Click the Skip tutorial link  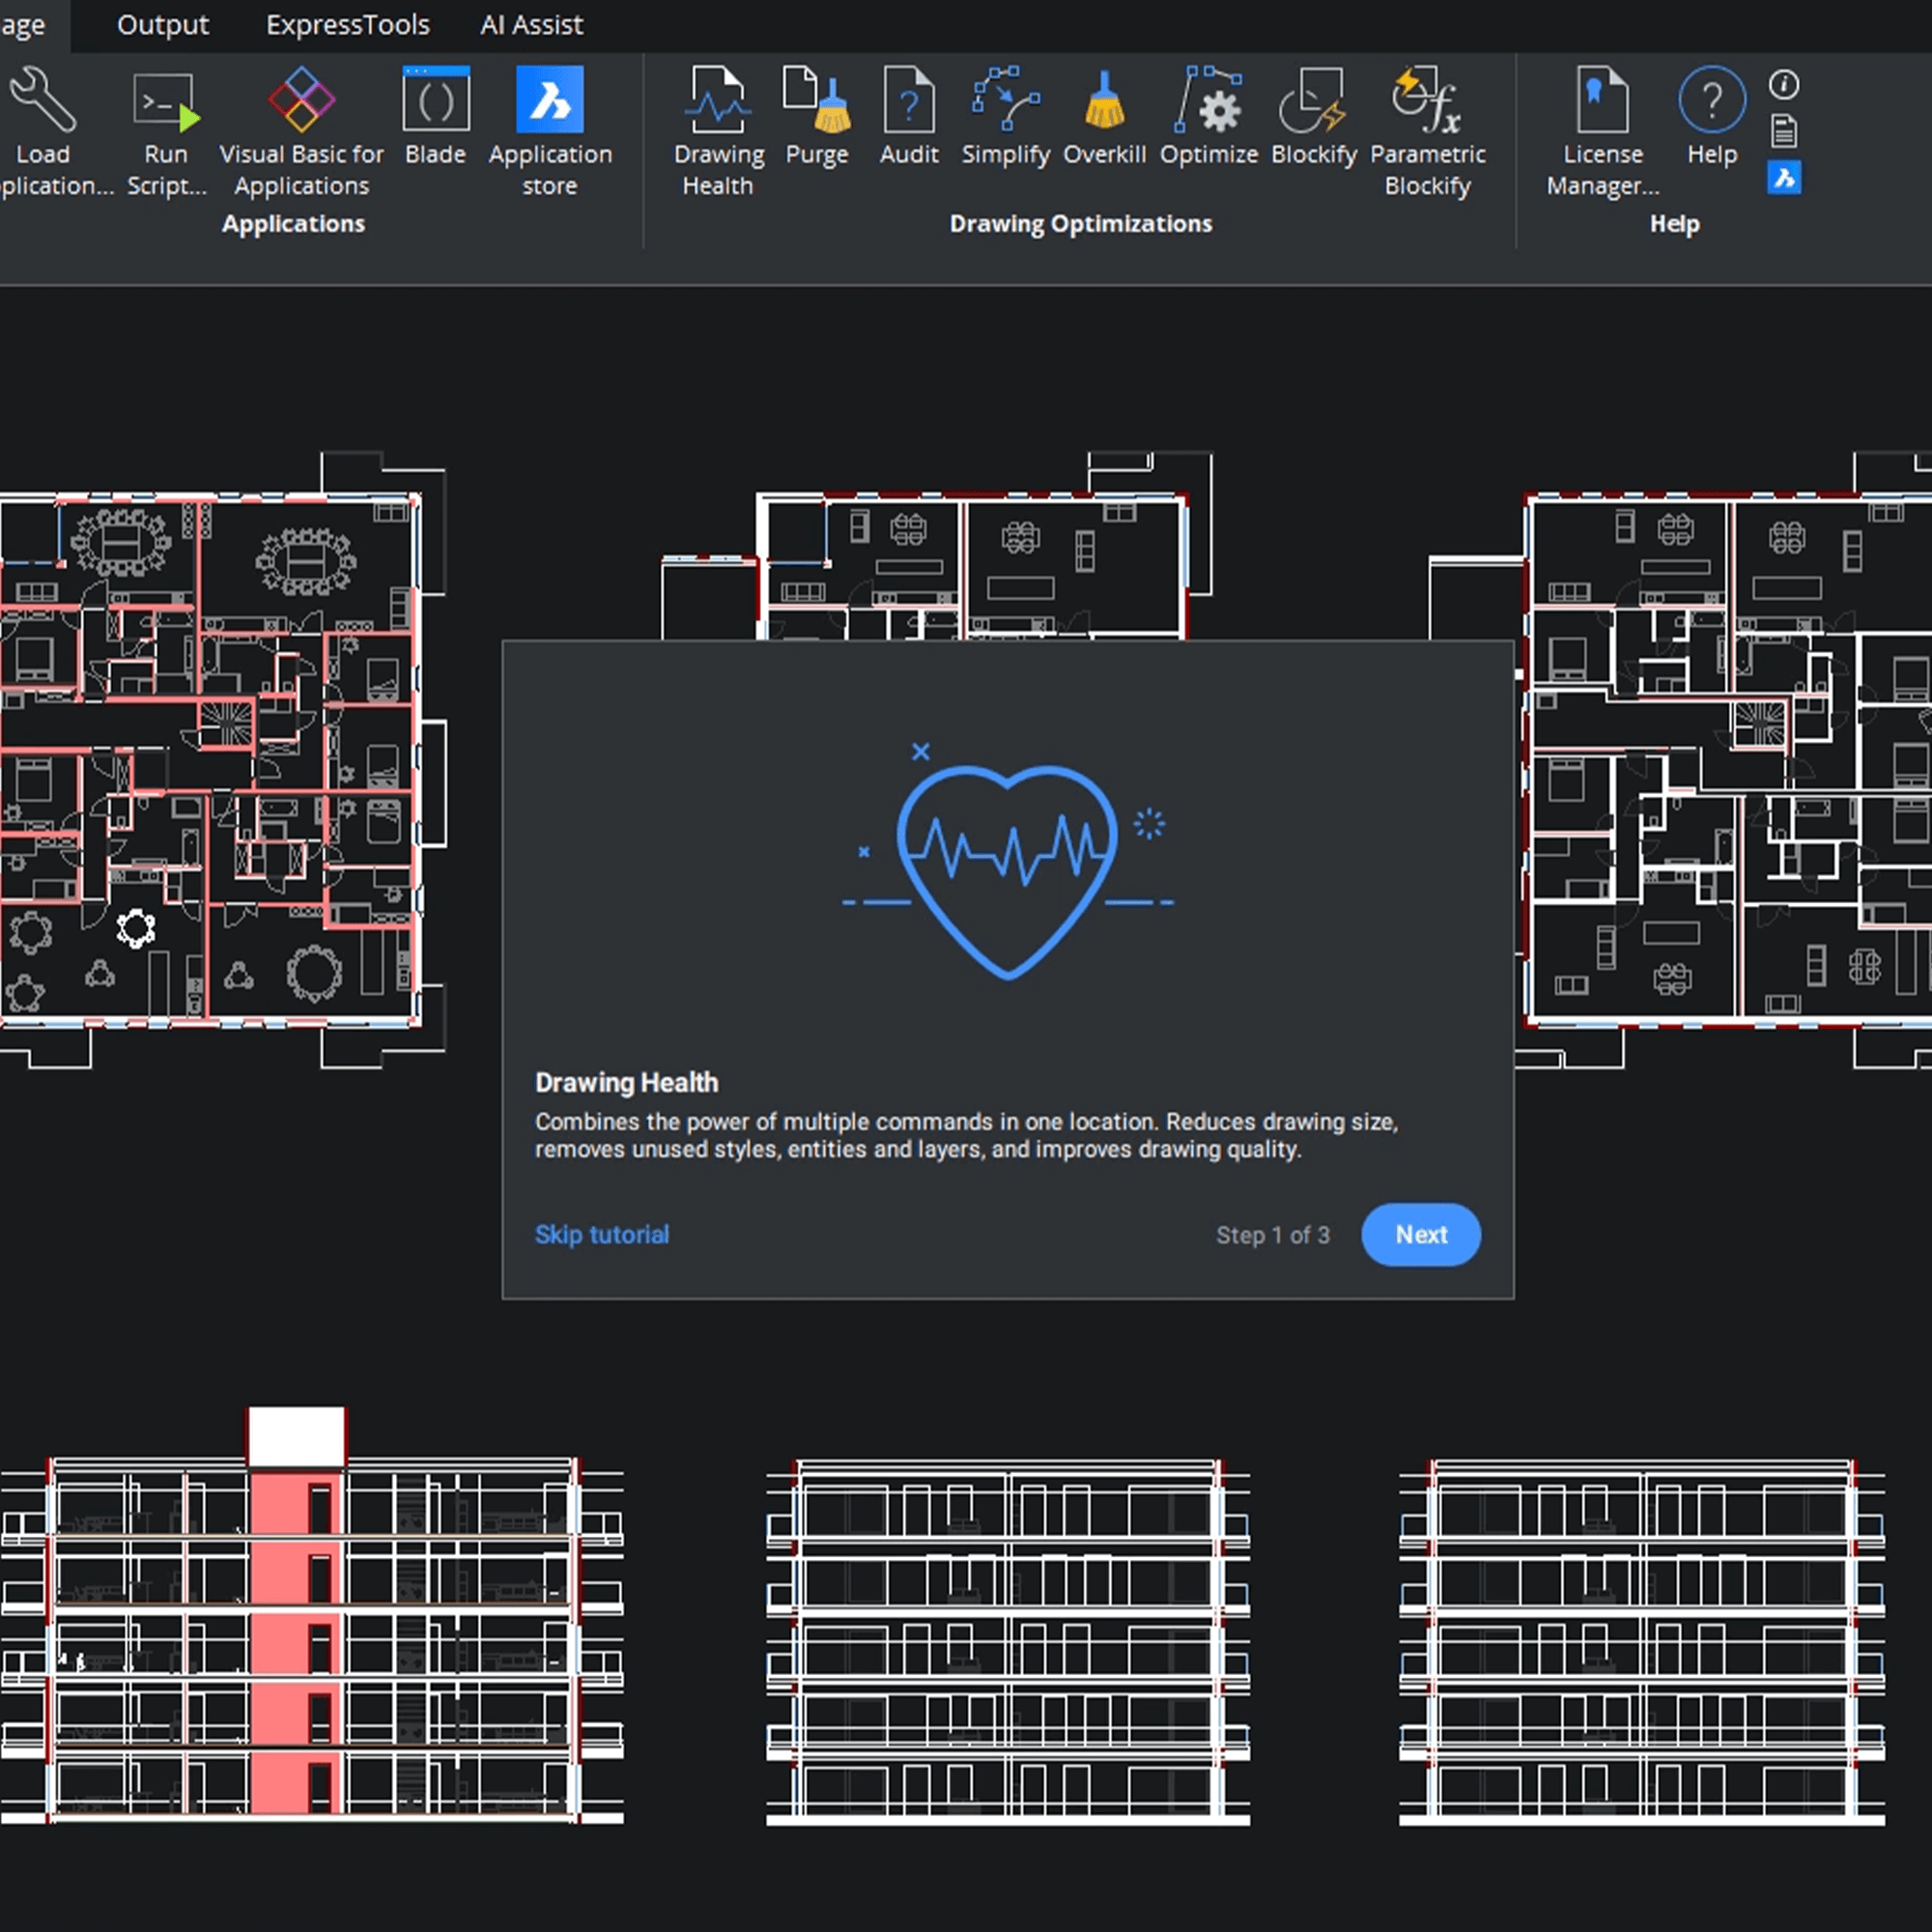pyautogui.click(x=601, y=1234)
